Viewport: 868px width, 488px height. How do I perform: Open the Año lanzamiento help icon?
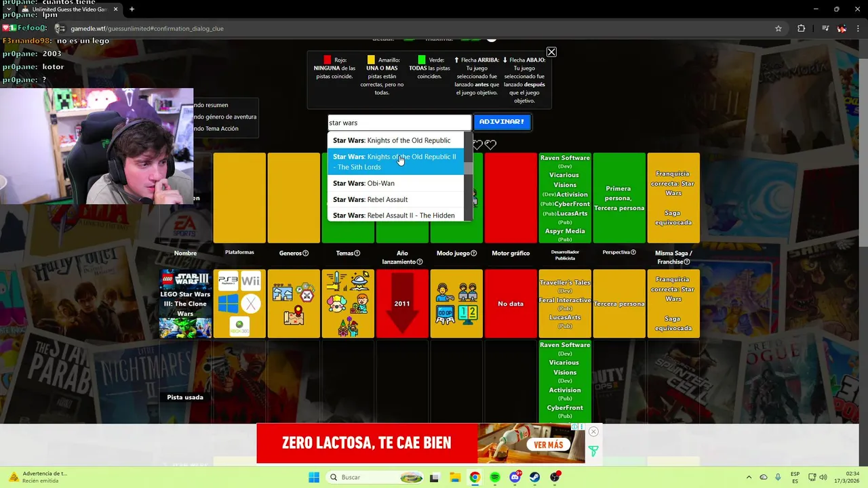(420, 262)
